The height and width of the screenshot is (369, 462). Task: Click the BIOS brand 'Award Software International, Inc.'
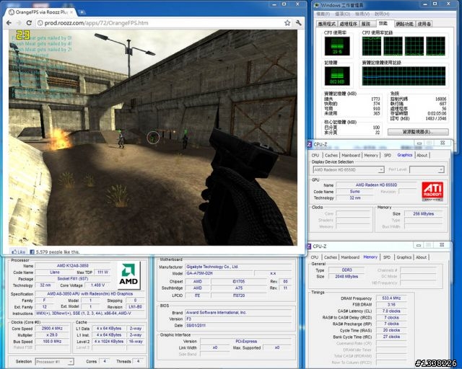click(x=238, y=313)
